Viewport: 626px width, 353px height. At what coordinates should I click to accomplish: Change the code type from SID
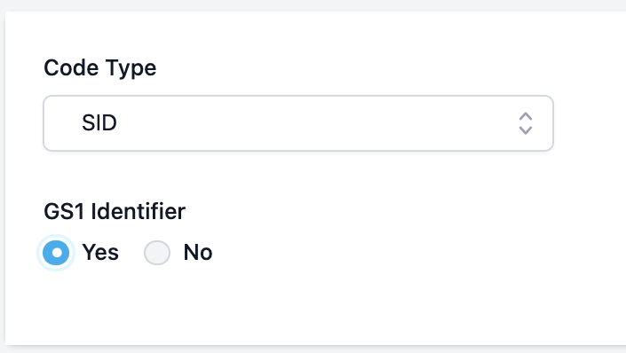tap(298, 123)
